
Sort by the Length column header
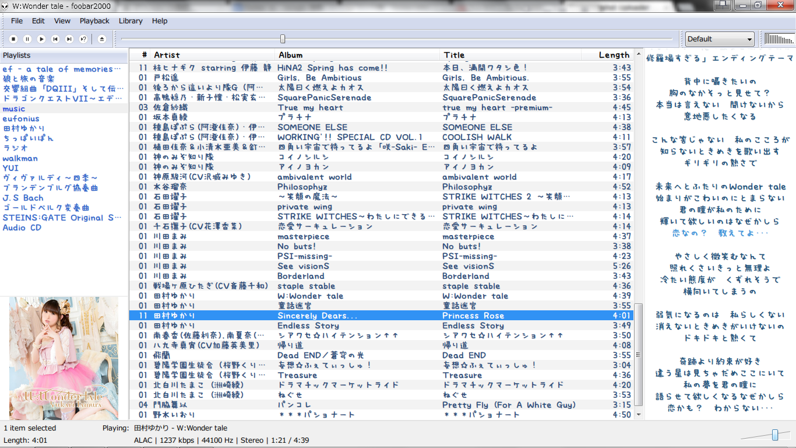pyautogui.click(x=607, y=55)
